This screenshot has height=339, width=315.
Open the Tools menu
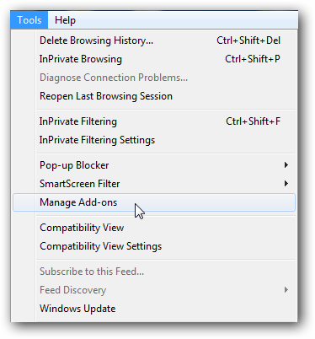(29, 20)
